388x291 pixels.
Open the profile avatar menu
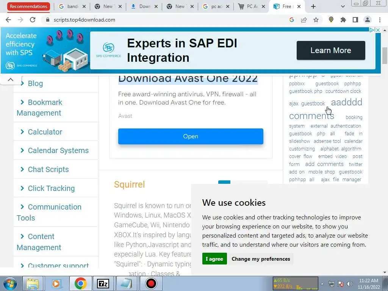coord(368,20)
